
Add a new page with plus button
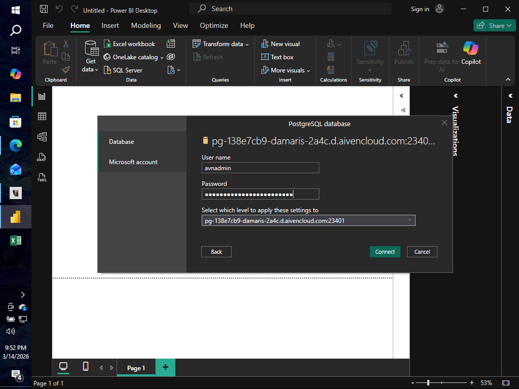166,367
